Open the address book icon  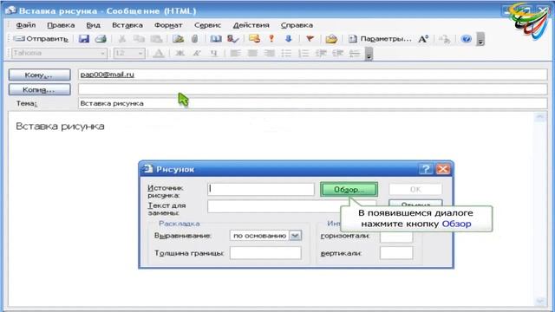point(216,38)
